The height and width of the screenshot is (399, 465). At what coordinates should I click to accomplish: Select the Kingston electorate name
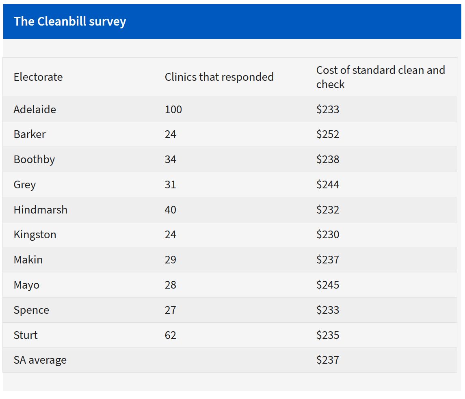[35, 235]
